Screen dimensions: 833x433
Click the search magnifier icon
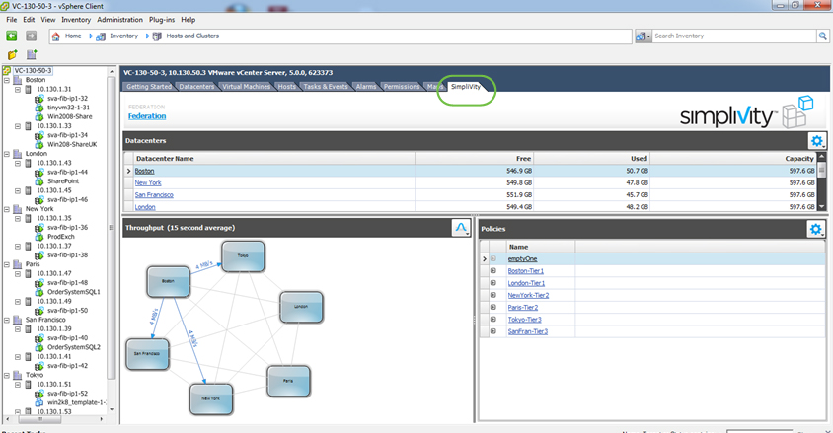(x=823, y=36)
